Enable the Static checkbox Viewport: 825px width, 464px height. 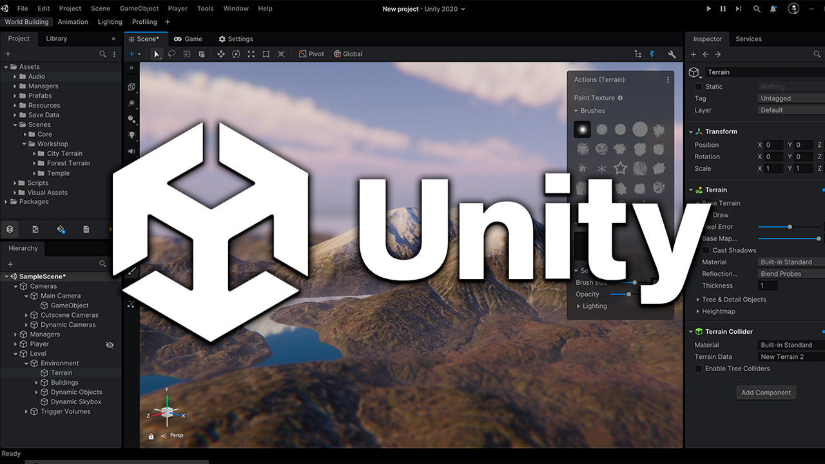[698, 86]
